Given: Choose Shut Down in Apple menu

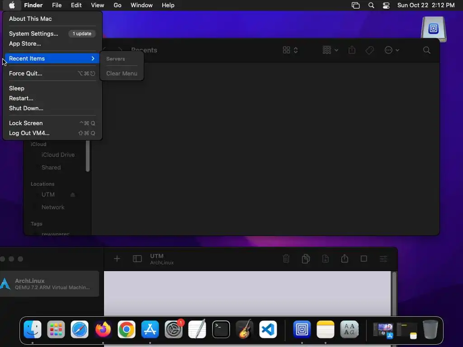Looking at the screenshot, I should 52,108.
